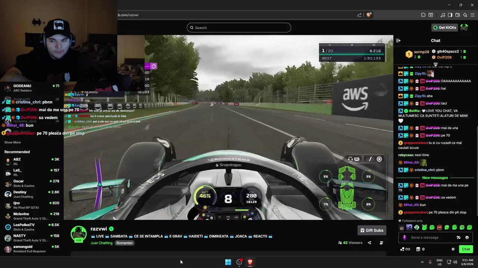This screenshot has width=478, height=268.
Task: Open chat settings gear icon
Action: (x=453, y=249)
